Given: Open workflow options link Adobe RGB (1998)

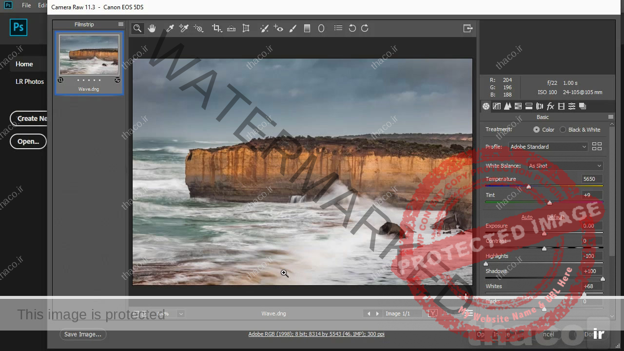Looking at the screenshot, I should 316,334.
